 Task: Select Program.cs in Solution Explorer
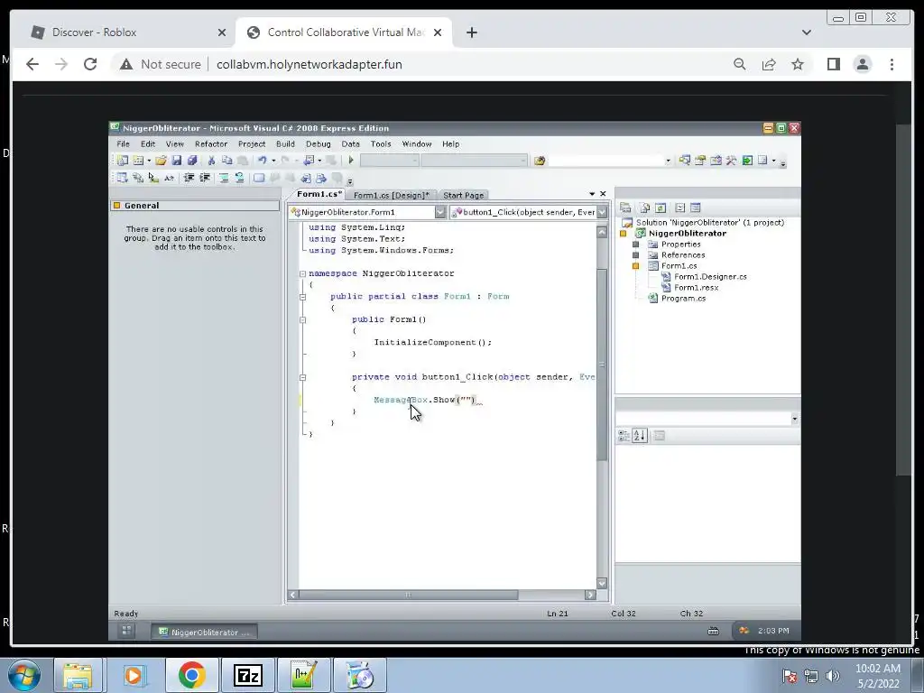click(683, 298)
